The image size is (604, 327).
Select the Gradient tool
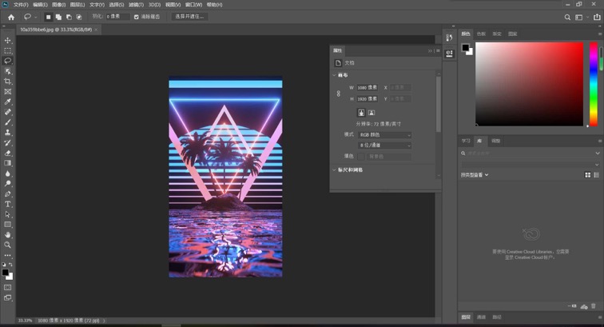[7, 163]
